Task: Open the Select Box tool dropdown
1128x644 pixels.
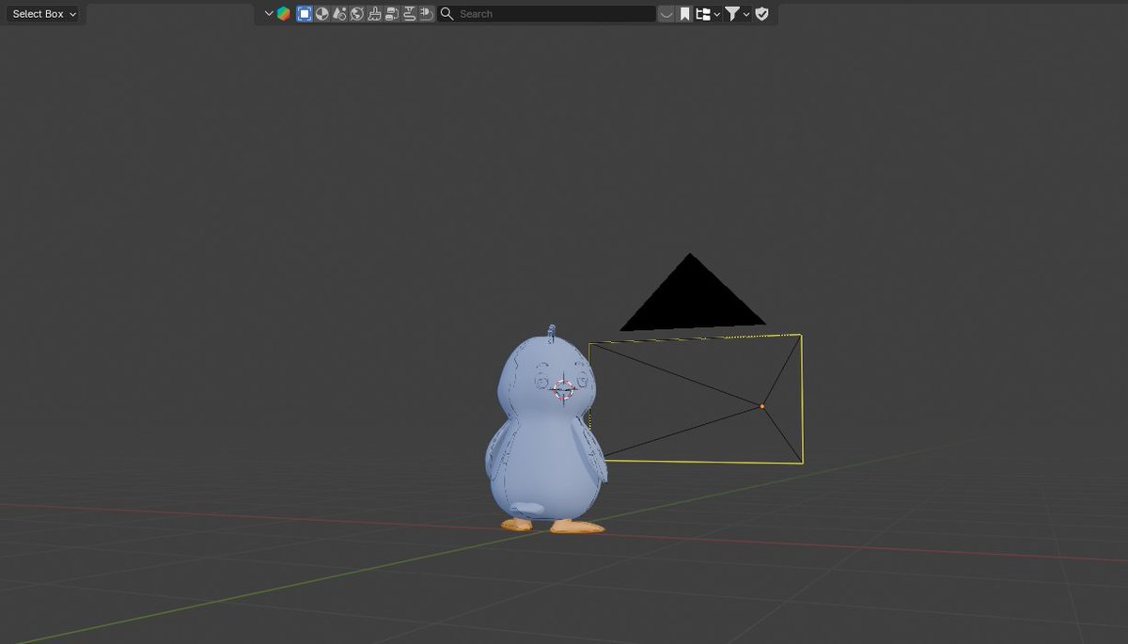Action: point(43,14)
